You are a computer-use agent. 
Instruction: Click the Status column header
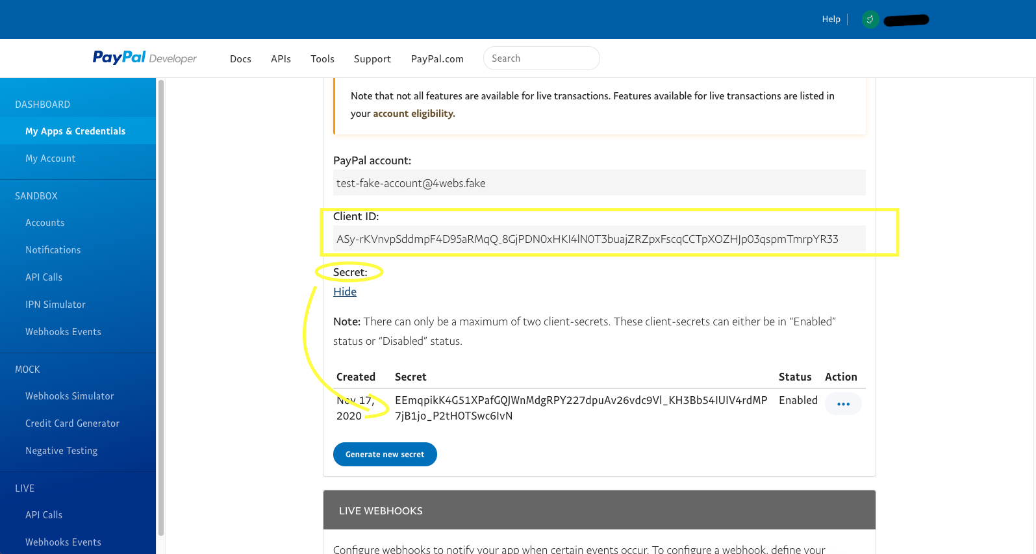point(795,377)
